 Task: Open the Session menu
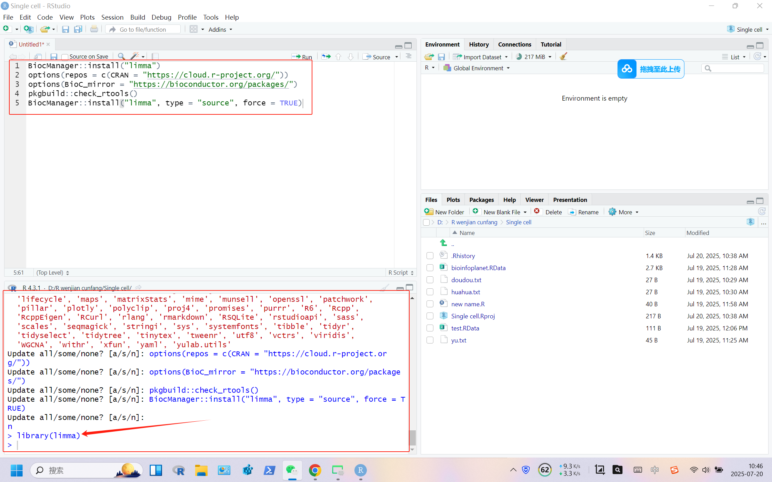[x=112, y=17]
